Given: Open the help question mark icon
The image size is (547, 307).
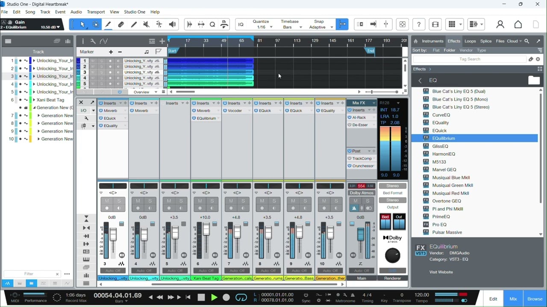Looking at the screenshot, I should point(419,24).
